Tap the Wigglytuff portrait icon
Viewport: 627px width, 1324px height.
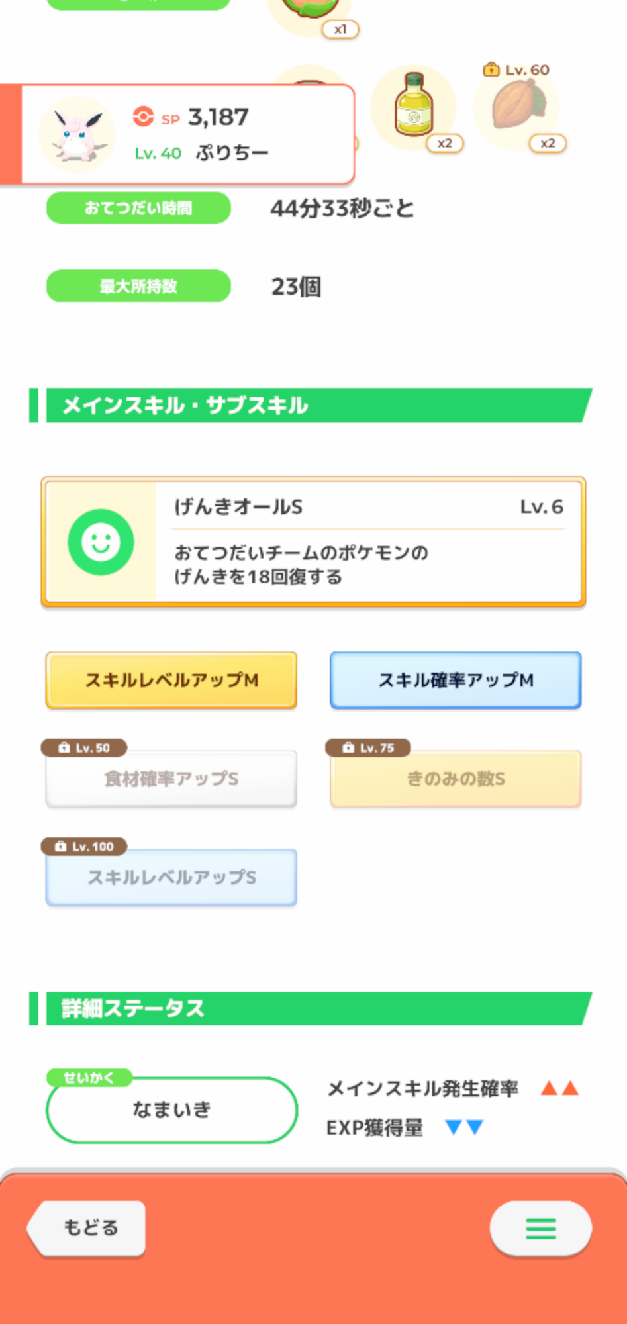77,134
